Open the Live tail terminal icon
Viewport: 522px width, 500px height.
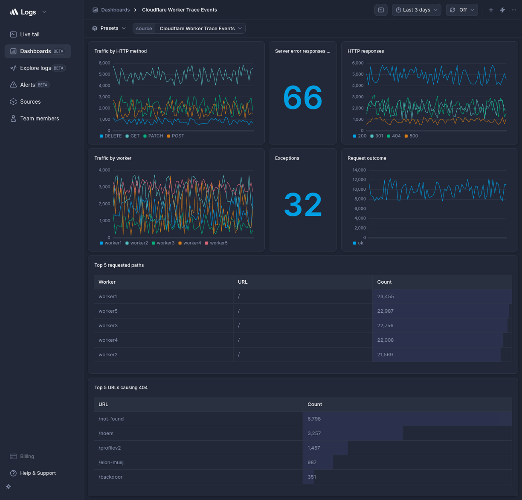pos(13,34)
